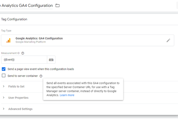This screenshot has height=119, width=178.
Task: Open Measurement ID help question mark
Action: click(23, 53)
